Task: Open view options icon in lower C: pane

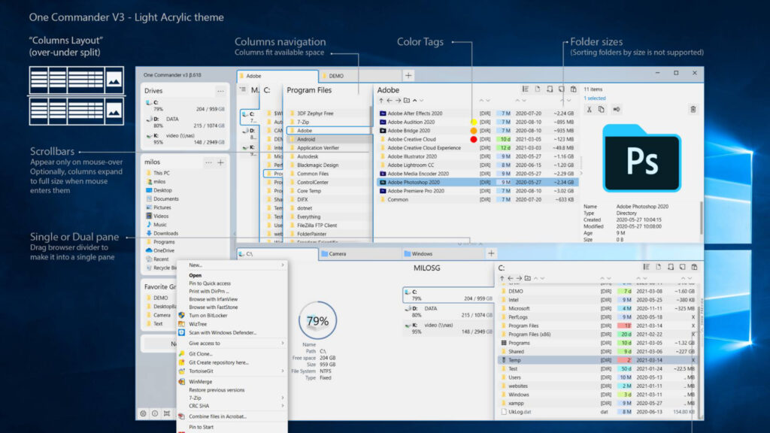Action: click(646, 267)
